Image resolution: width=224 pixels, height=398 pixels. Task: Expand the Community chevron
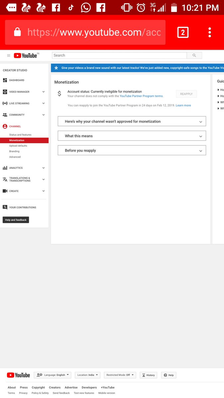(43, 115)
